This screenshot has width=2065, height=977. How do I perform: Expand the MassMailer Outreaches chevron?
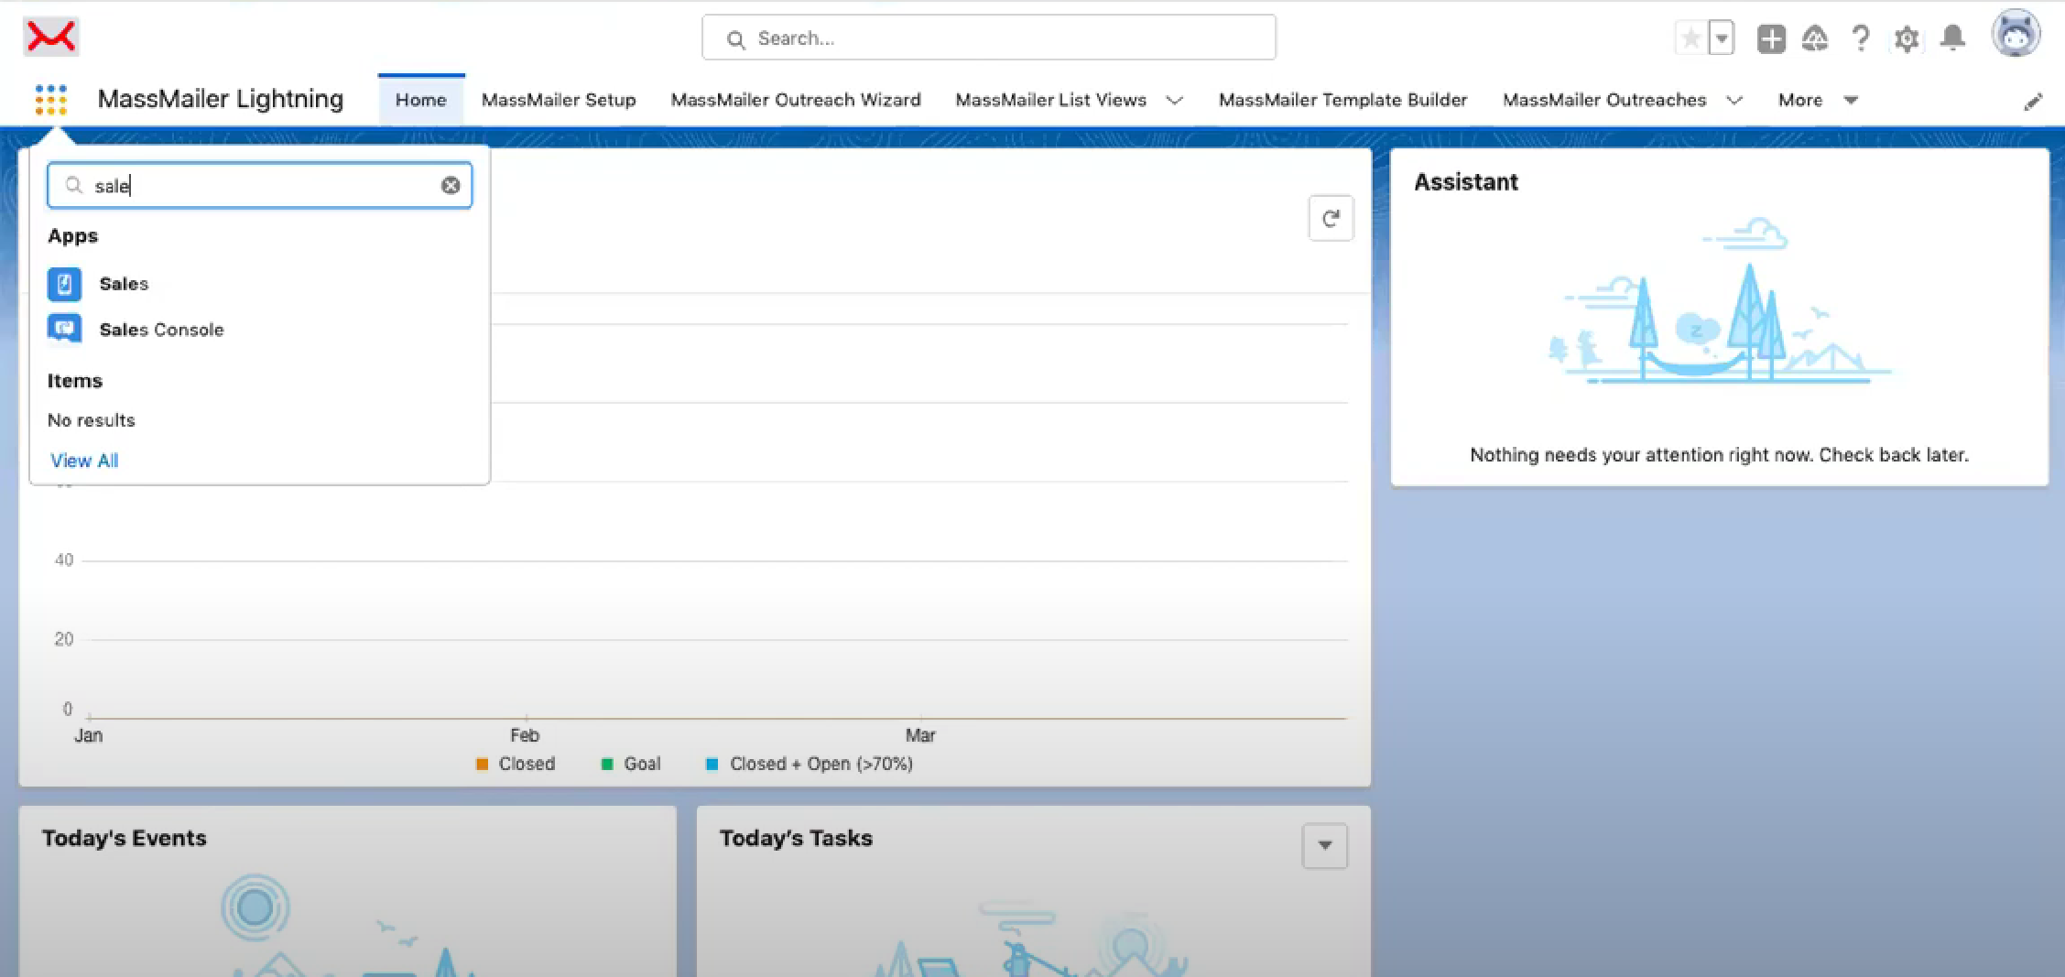pos(1734,101)
